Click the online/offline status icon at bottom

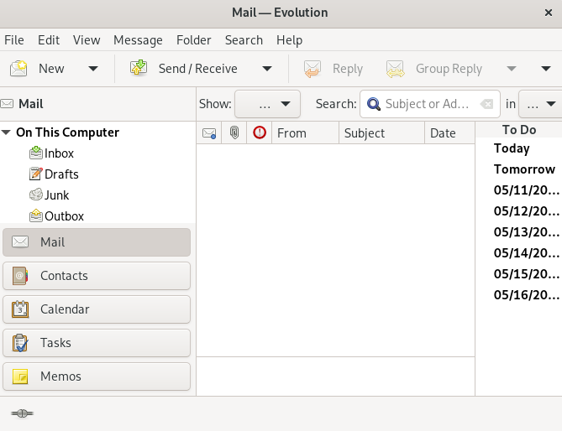(23, 413)
